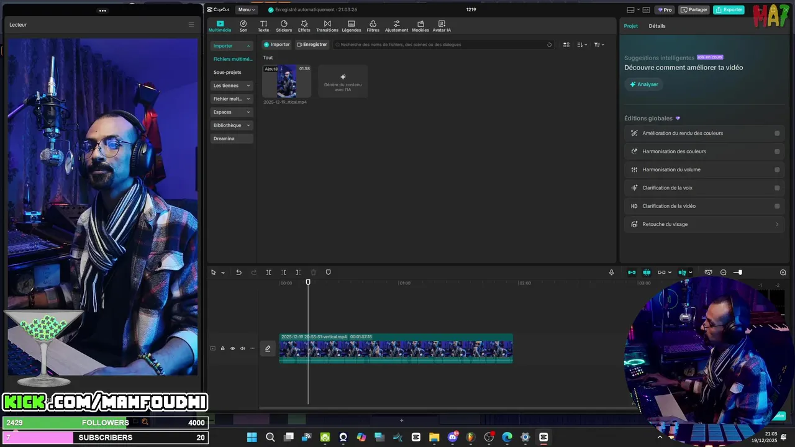
Task: Open the Avatar IA panel
Action: point(442,25)
